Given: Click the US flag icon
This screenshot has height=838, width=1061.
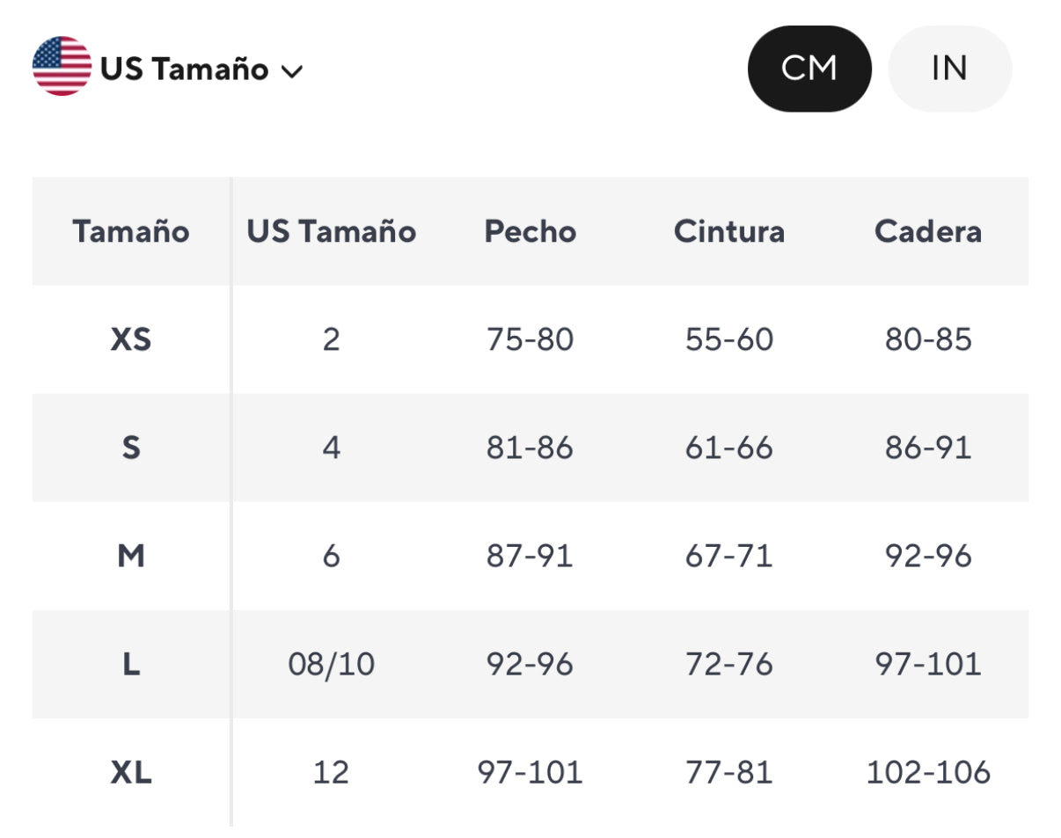Looking at the screenshot, I should [62, 67].
